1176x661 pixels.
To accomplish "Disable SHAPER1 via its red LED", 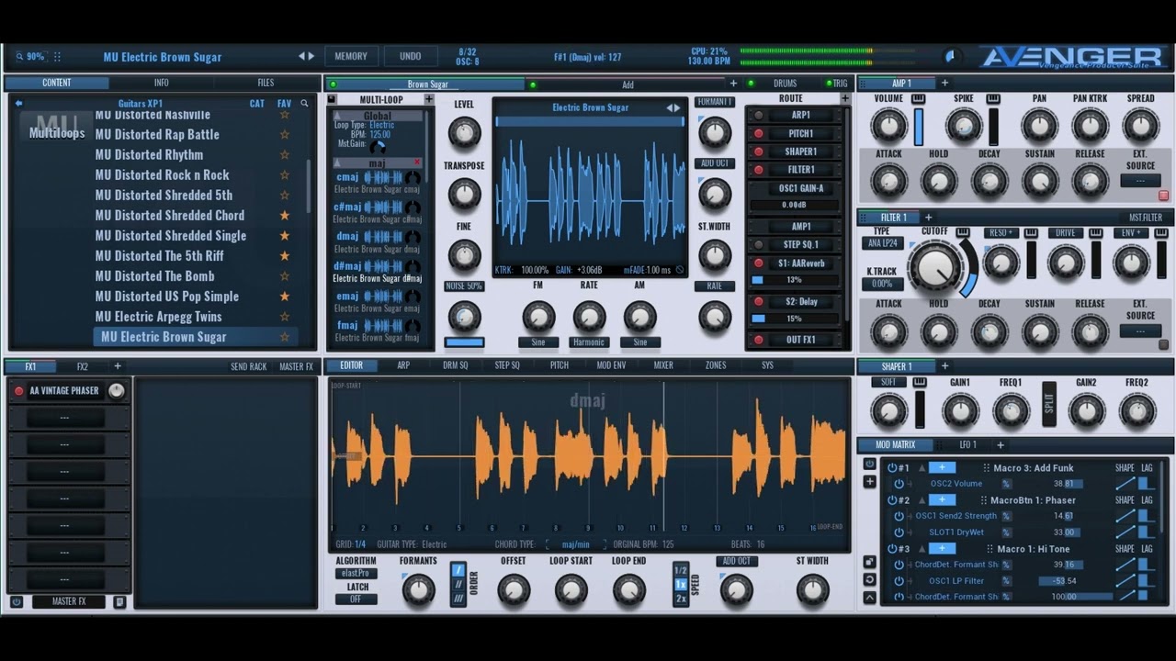I will (759, 151).
